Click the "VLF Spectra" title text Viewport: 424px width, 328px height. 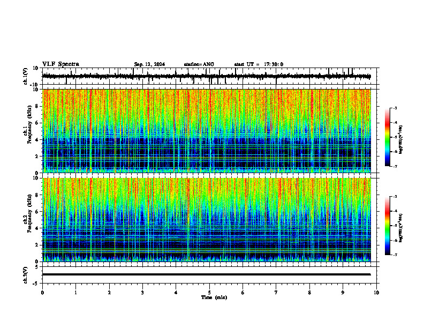(60, 64)
